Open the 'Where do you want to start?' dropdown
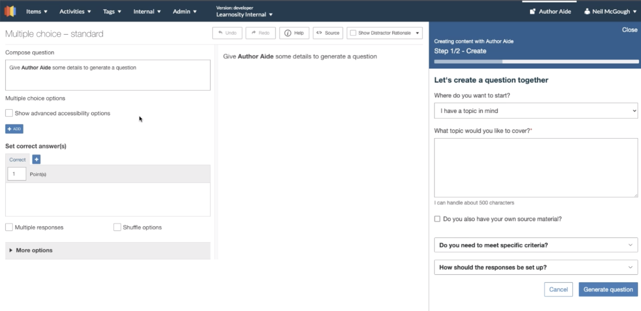The height and width of the screenshot is (311, 641). tap(536, 111)
